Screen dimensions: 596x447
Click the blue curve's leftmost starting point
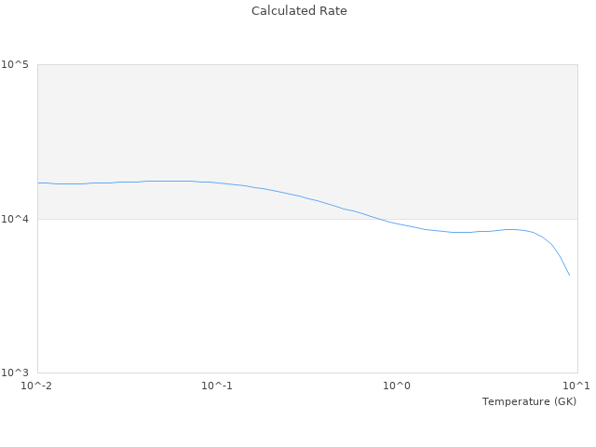(38, 183)
